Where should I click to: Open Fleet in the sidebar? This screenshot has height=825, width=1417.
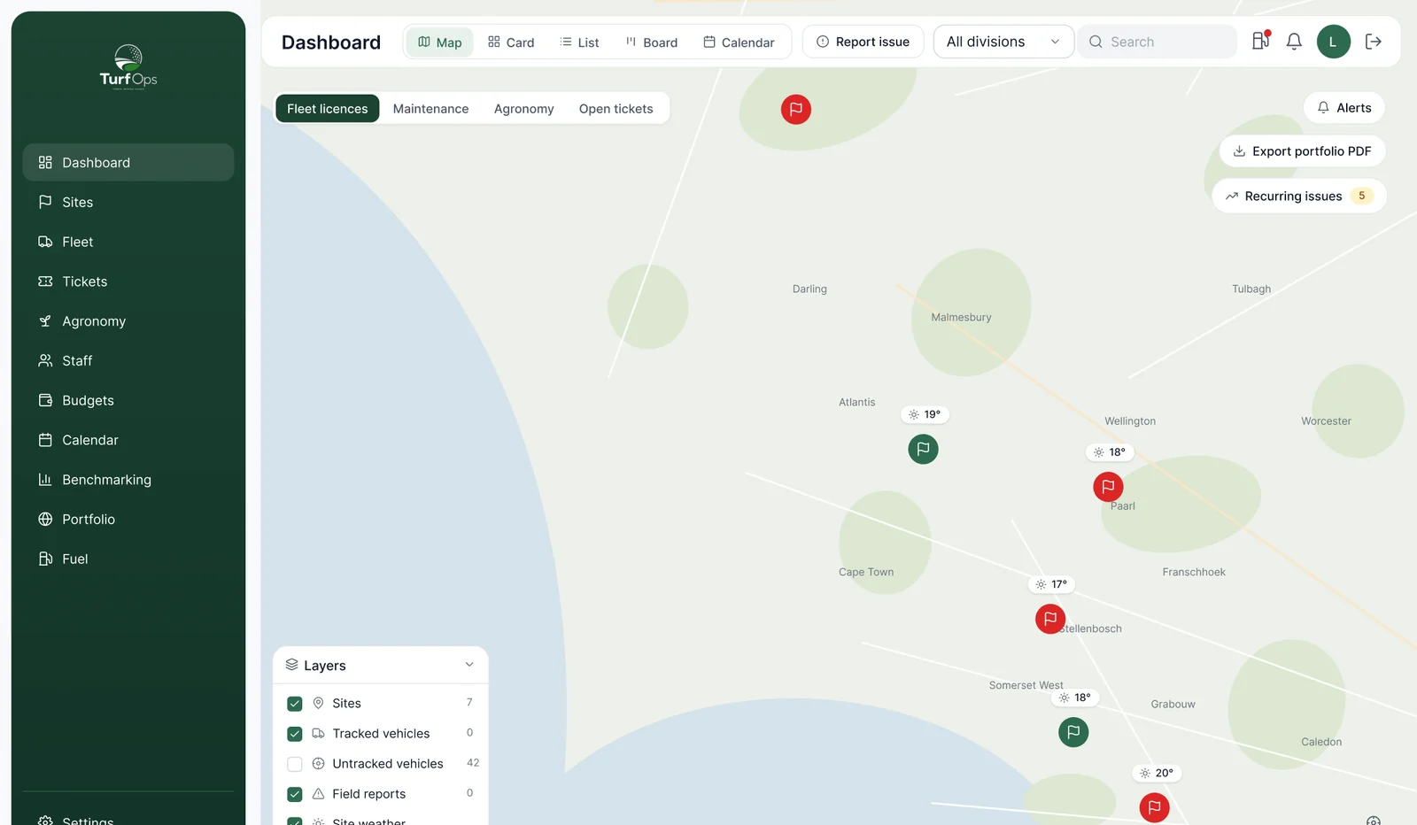pyautogui.click(x=128, y=242)
